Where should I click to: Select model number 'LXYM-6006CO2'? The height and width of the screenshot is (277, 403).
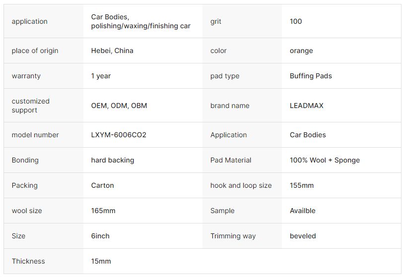point(119,135)
